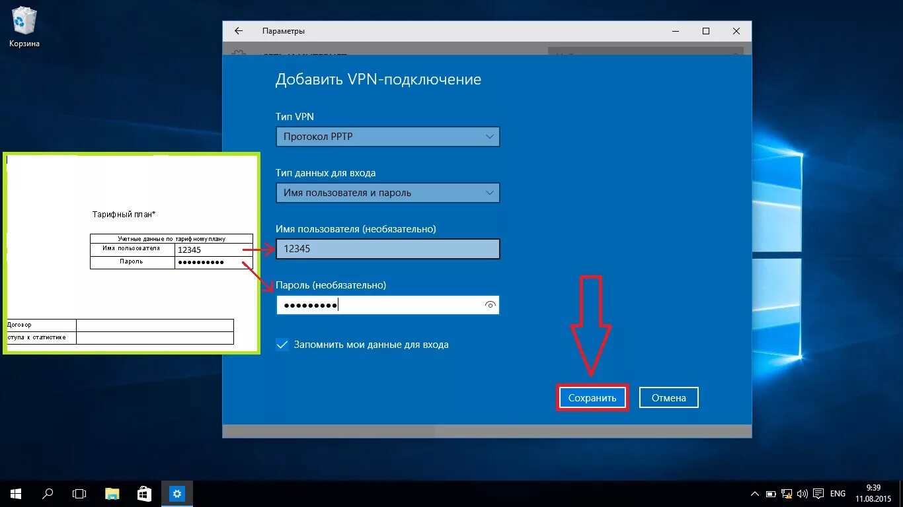Viewport: 903px width, 507px height.
Task: Click the Параметры window title
Action: pos(284,31)
